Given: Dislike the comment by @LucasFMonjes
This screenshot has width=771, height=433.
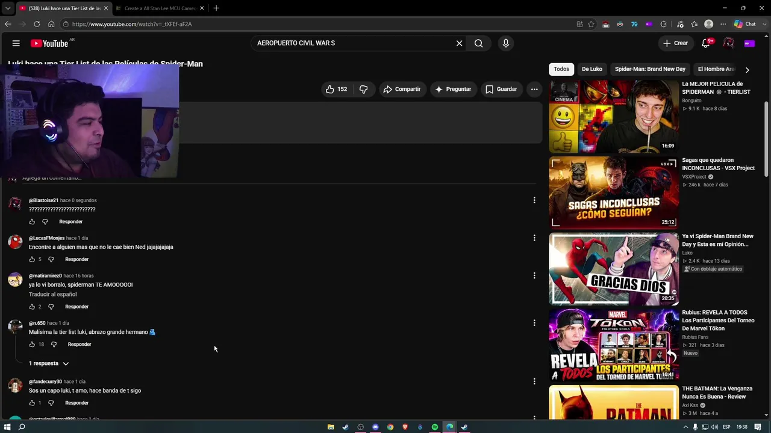Looking at the screenshot, I should (51, 260).
